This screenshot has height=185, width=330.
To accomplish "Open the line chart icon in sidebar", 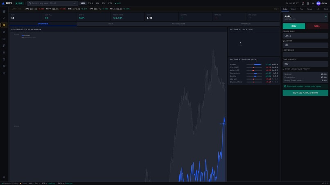I will (x=4, y=18).
